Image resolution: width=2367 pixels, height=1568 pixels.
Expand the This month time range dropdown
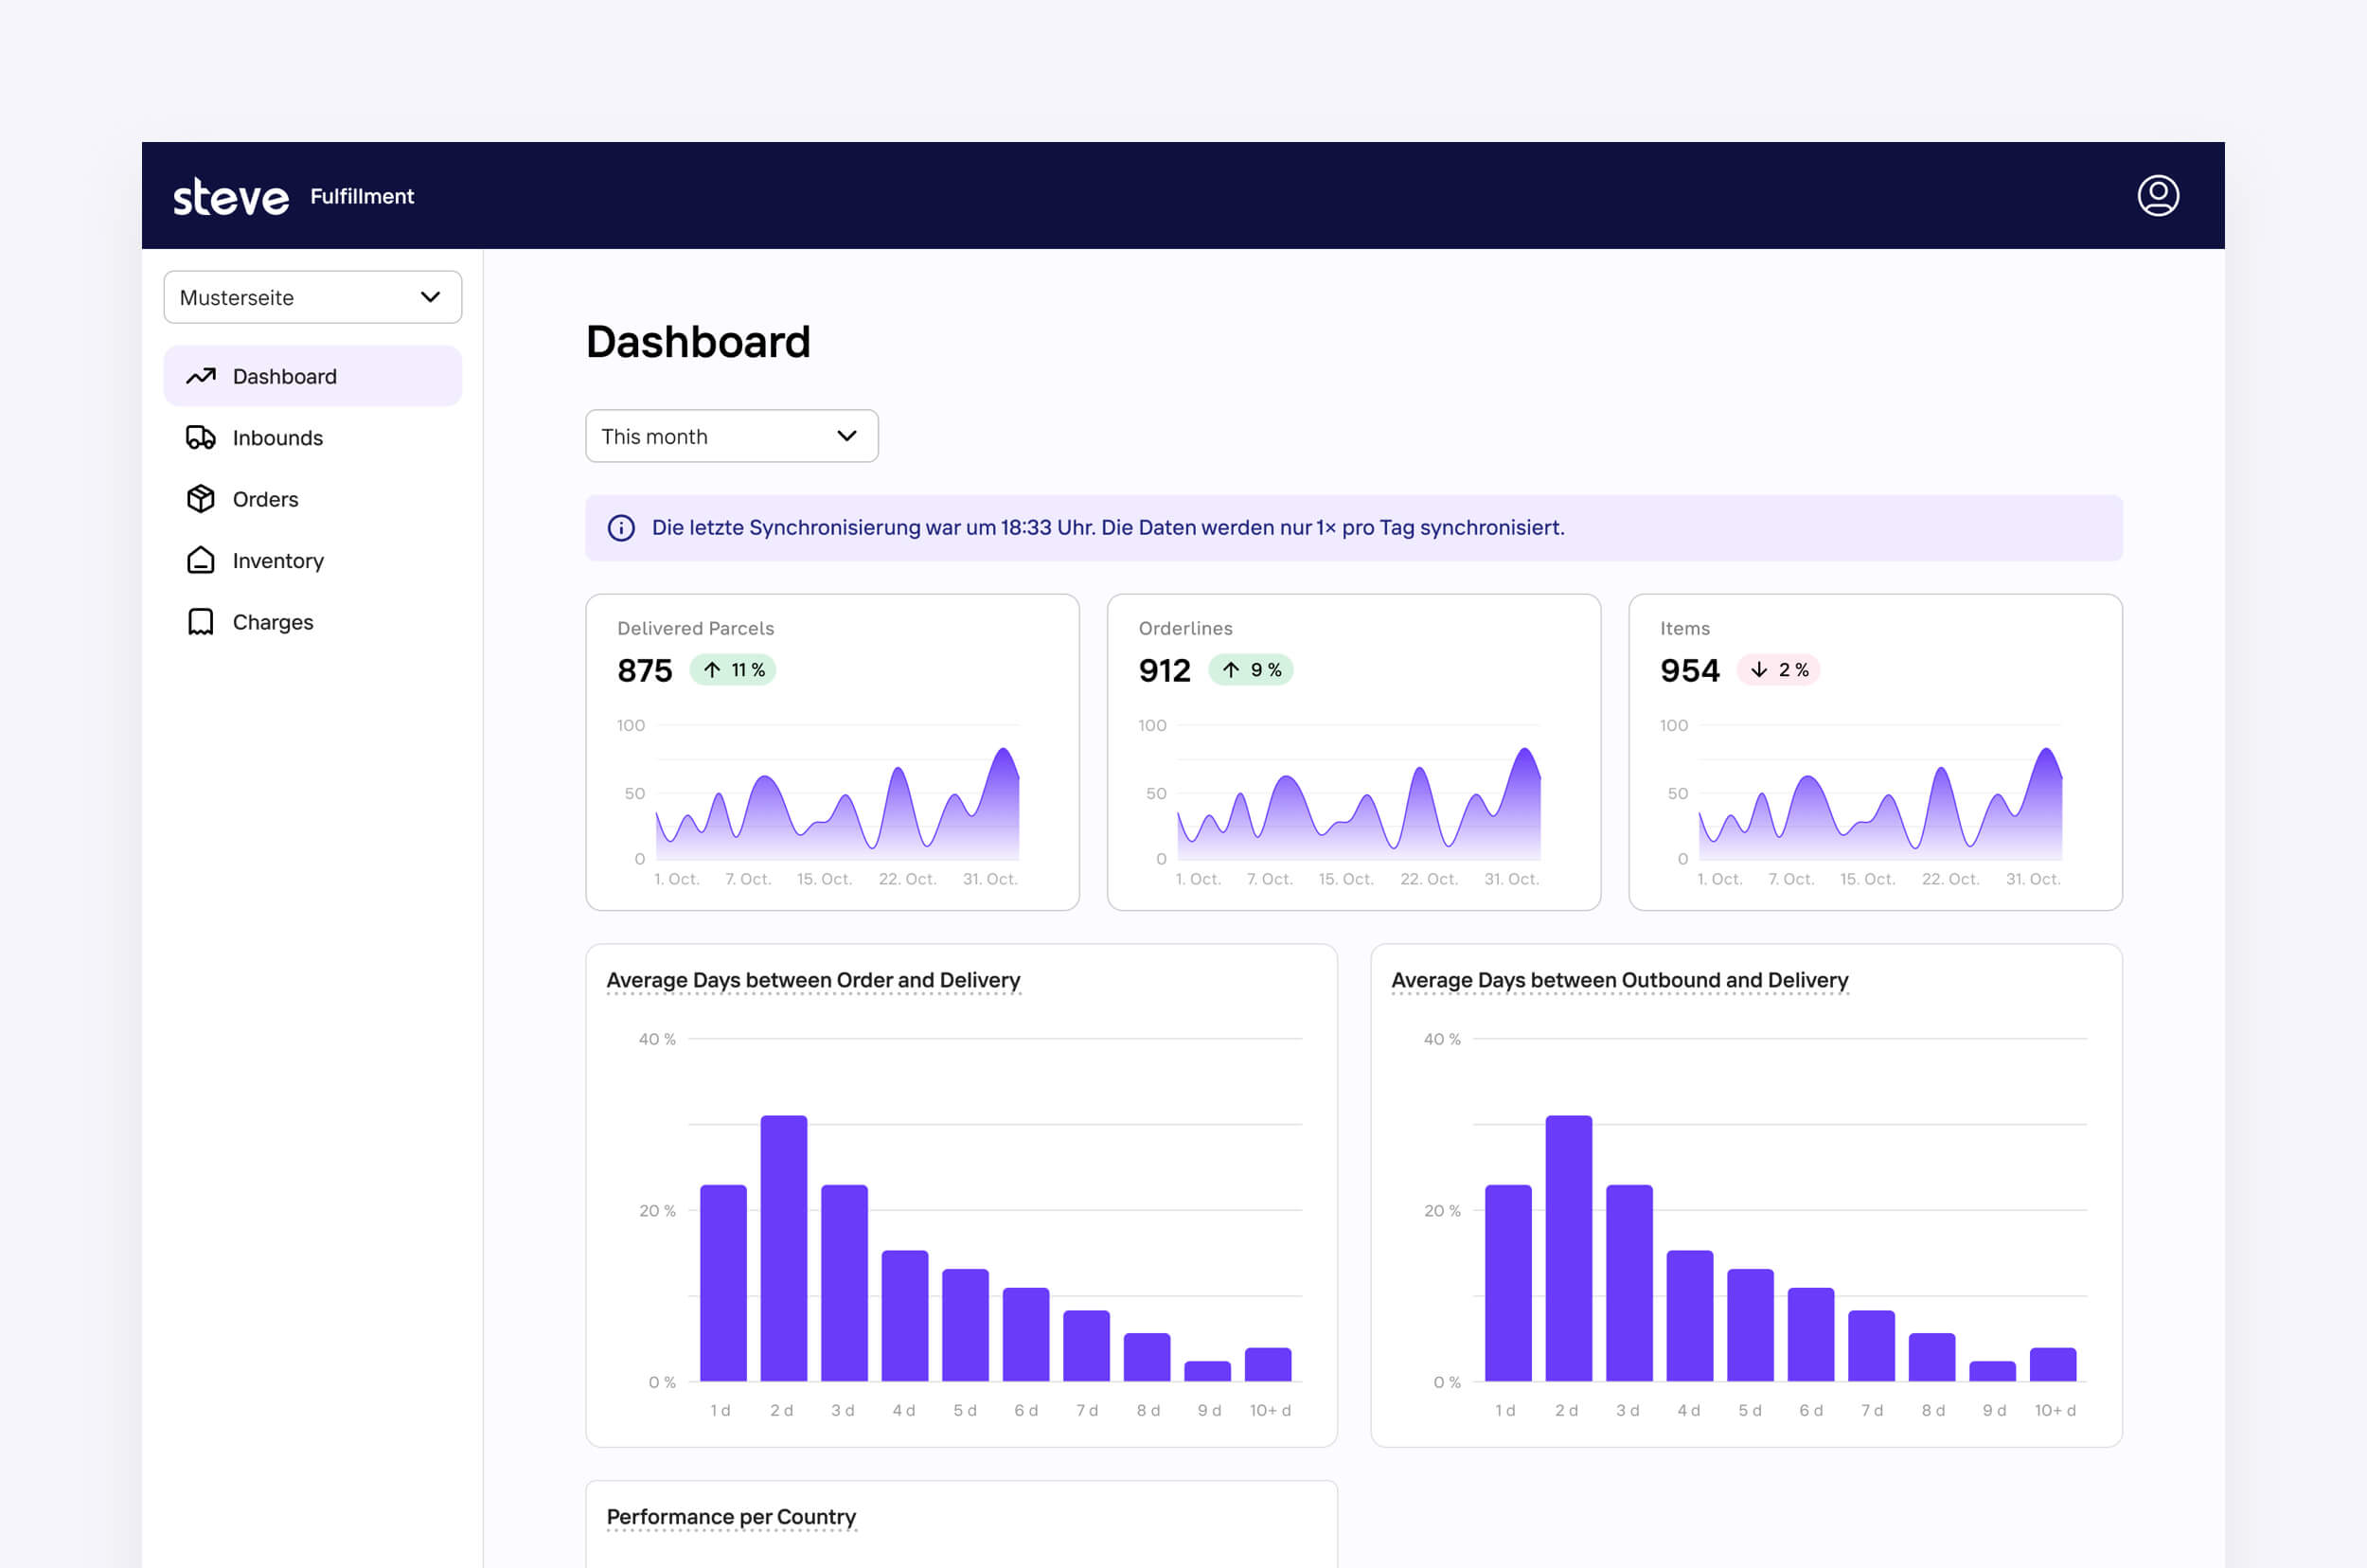tap(731, 436)
